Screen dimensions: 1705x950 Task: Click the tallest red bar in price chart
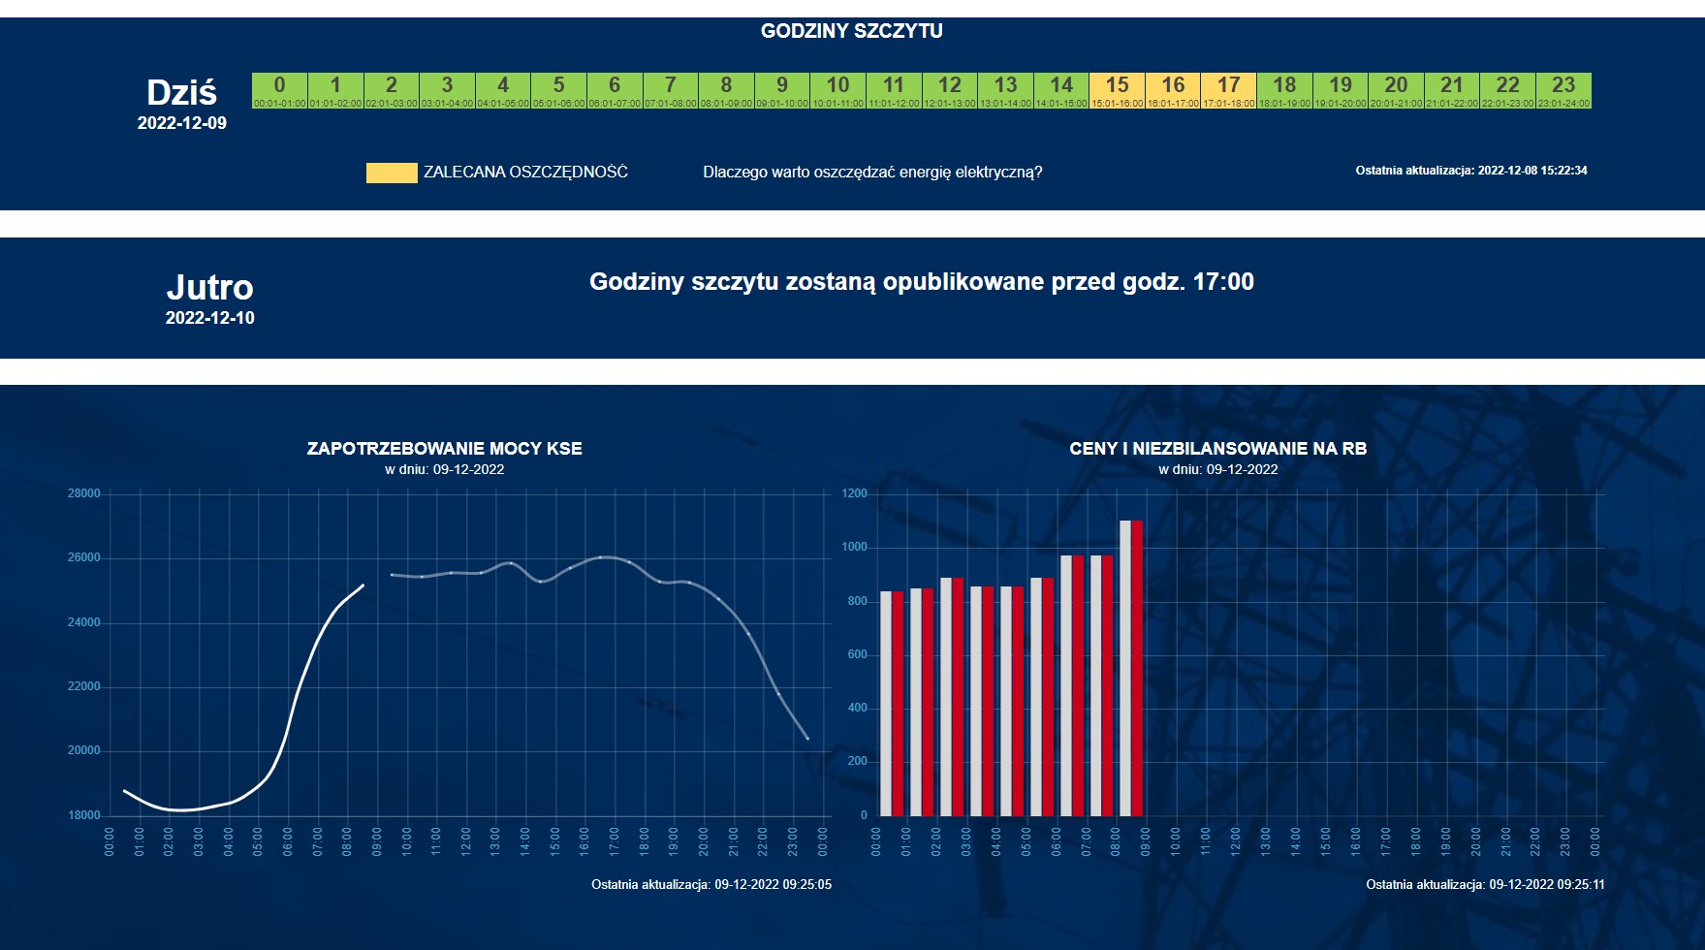(1137, 669)
